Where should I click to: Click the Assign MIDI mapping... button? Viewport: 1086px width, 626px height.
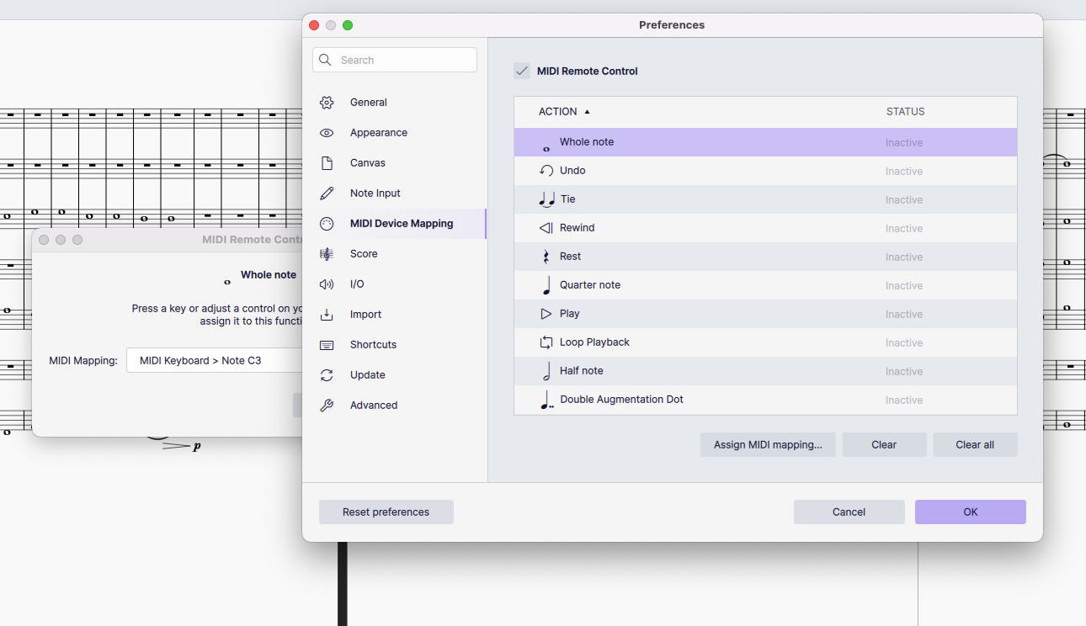pos(768,444)
